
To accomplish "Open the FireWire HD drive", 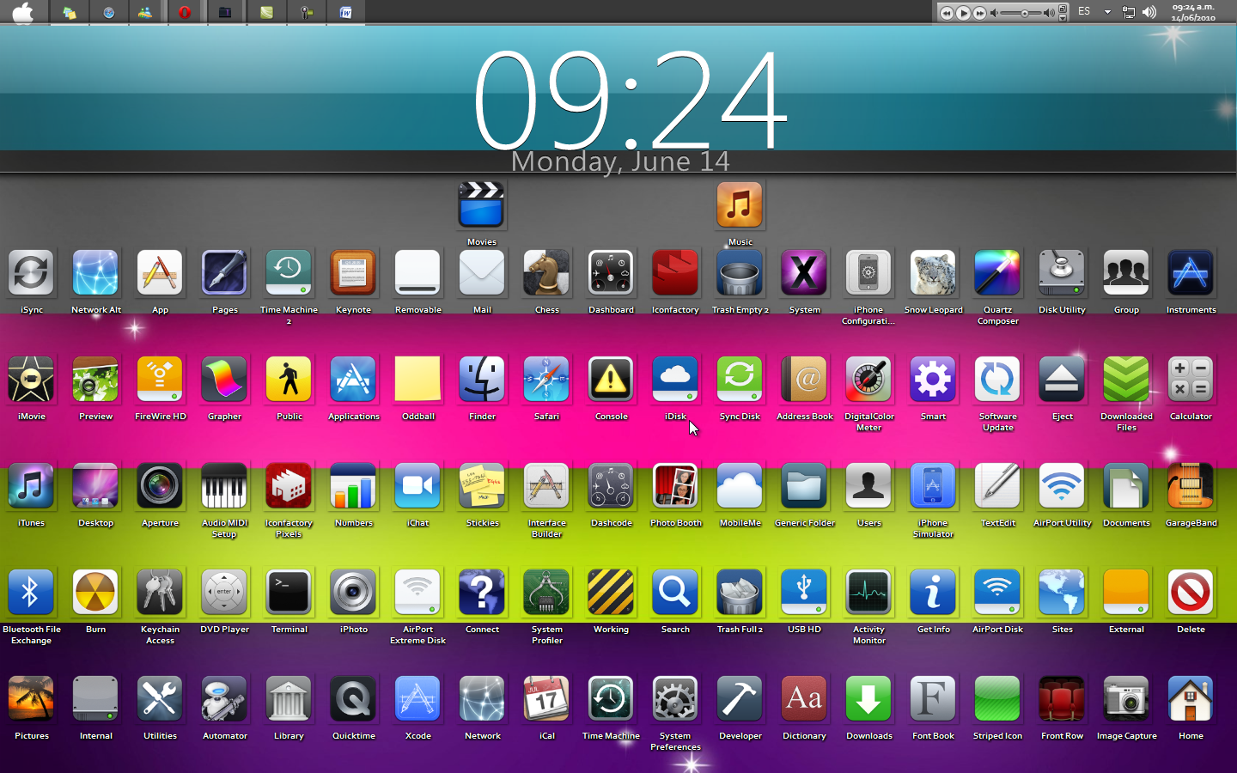I will tap(160, 379).
